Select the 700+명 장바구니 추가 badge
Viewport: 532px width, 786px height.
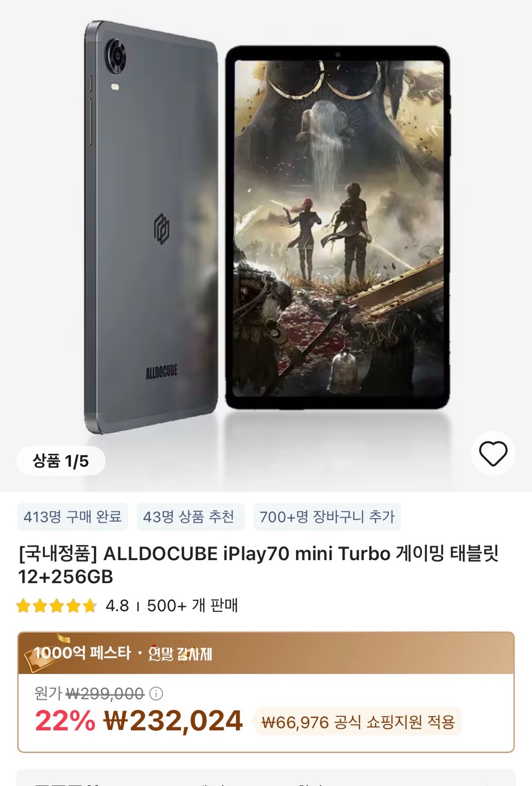coord(327,517)
